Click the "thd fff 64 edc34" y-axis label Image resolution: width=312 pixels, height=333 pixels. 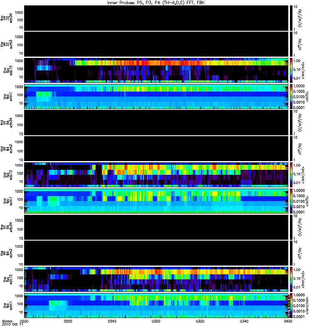point(7,122)
